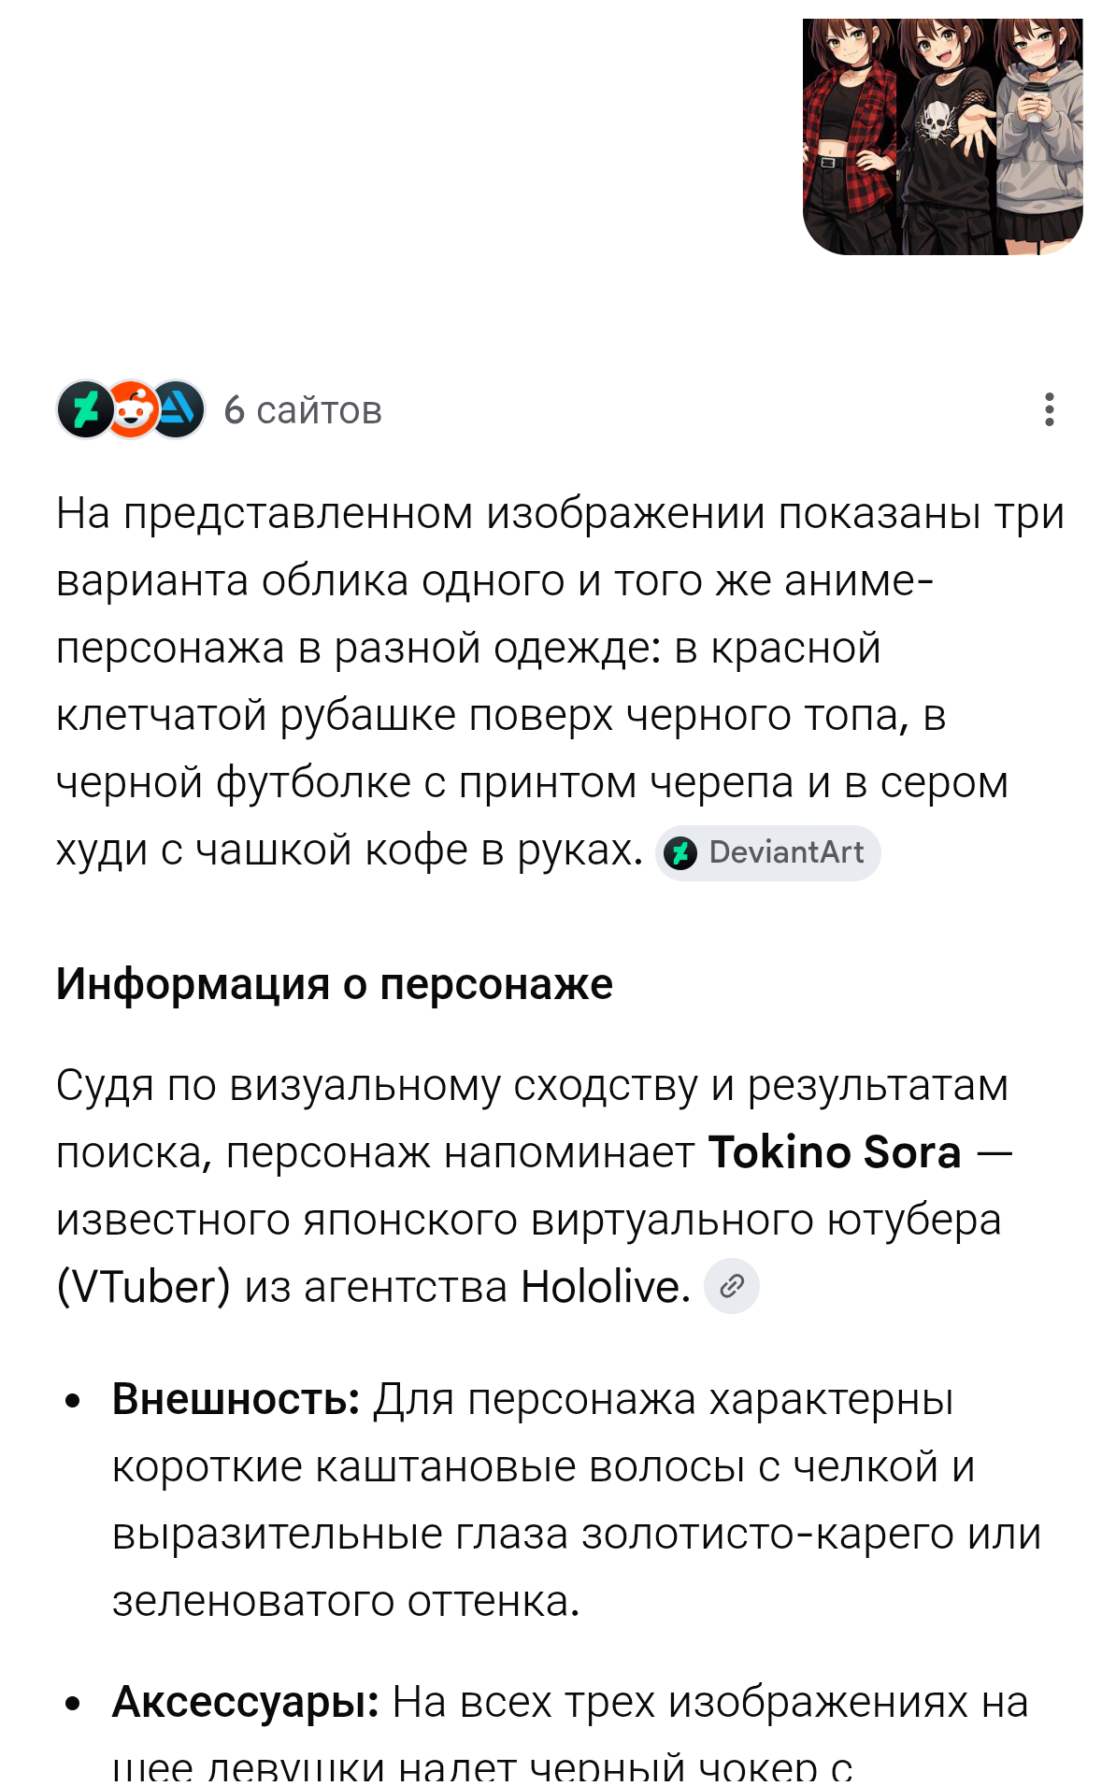Image resolution: width=1116 pixels, height=1786 pixels.
Task: Tap the word "Hololive" in the text
Action: pos(606,1287)
